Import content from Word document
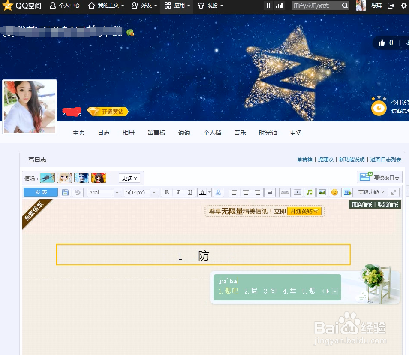This screenshot has width=409, height=355. pos(347,192)
